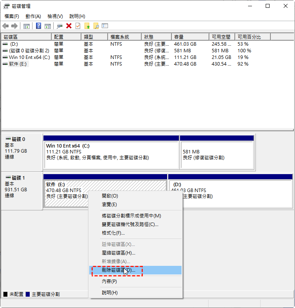The height and width of the screenshot is (308, 295).
Task: Click the folder with magnifier icon
Action: coord(96,26)
